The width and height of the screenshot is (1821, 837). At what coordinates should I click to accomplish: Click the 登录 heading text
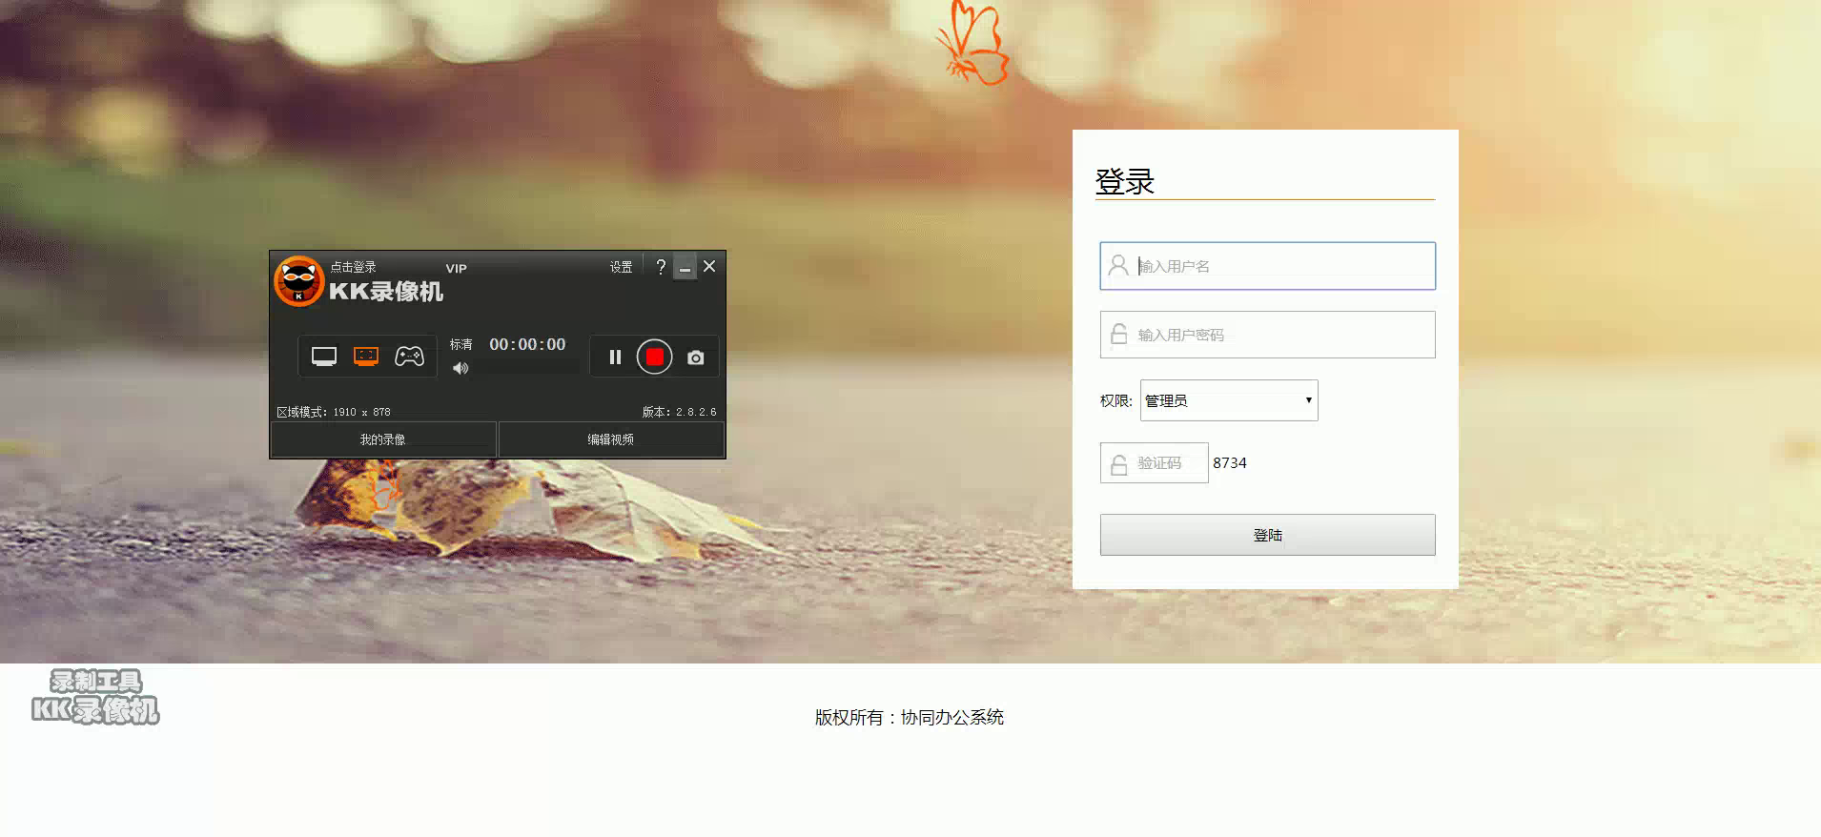point(1125,181)
